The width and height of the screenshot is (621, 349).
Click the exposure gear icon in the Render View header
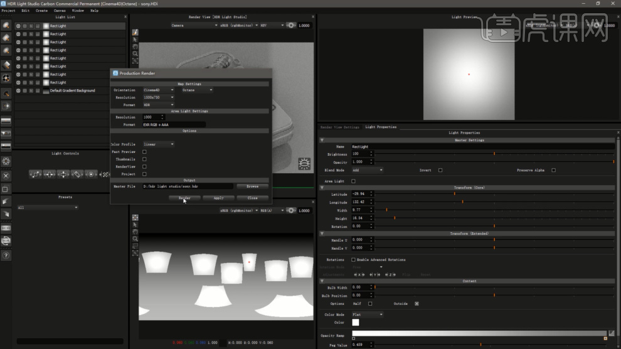coord(290,25)
